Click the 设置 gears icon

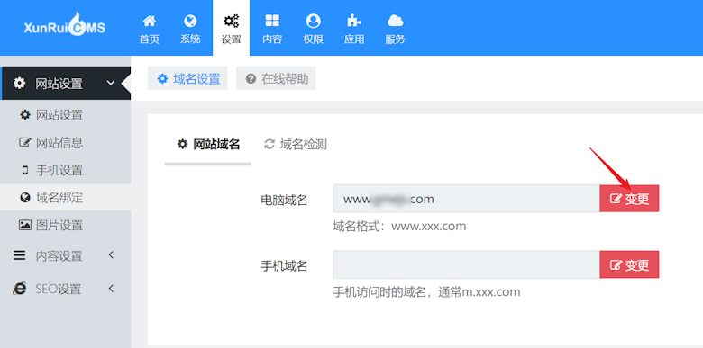click(232, 21)
